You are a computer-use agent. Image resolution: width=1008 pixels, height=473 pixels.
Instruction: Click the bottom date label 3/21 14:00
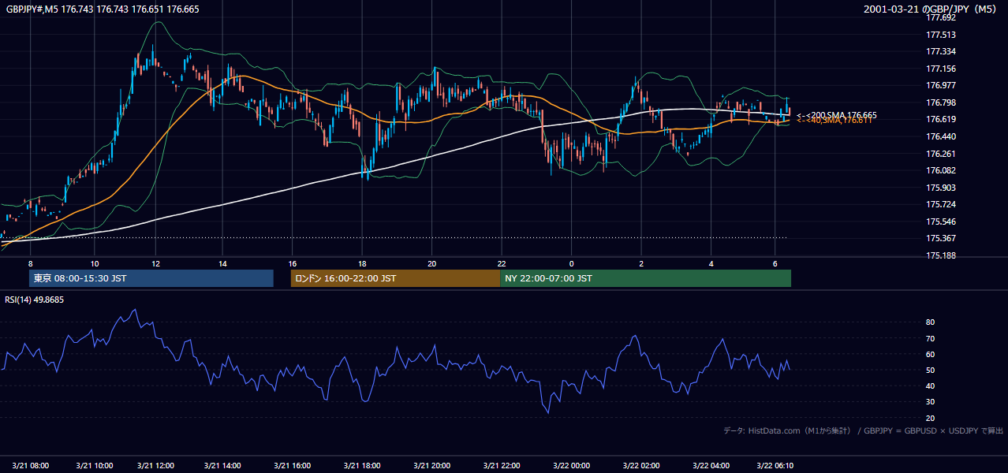click(x=222, y=465)
